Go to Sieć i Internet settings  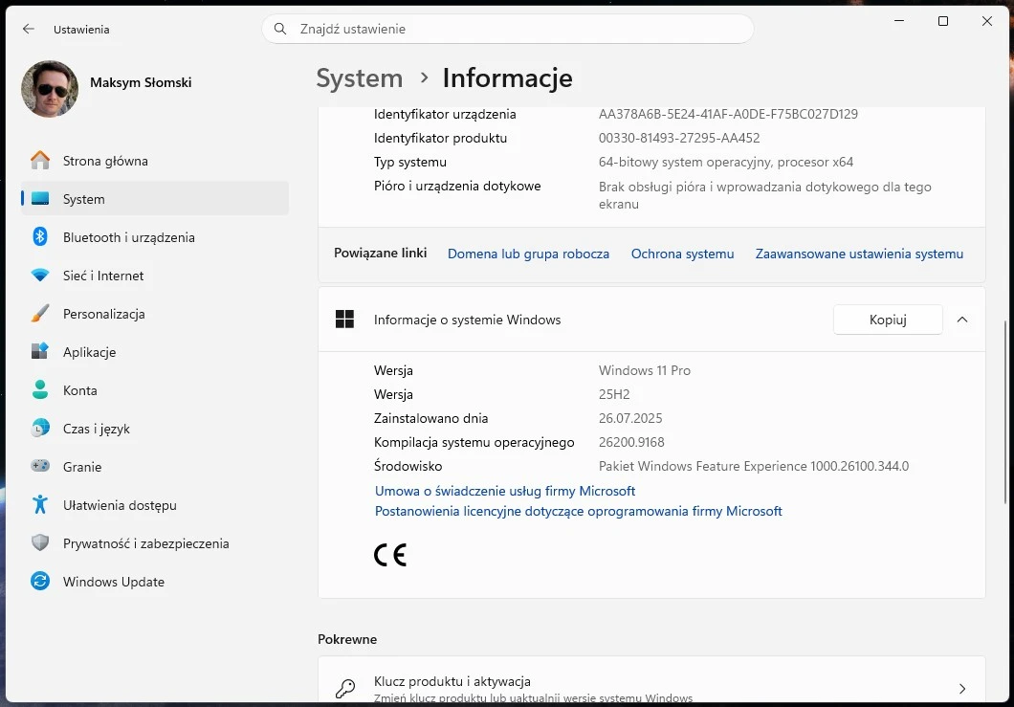(155, 275)
